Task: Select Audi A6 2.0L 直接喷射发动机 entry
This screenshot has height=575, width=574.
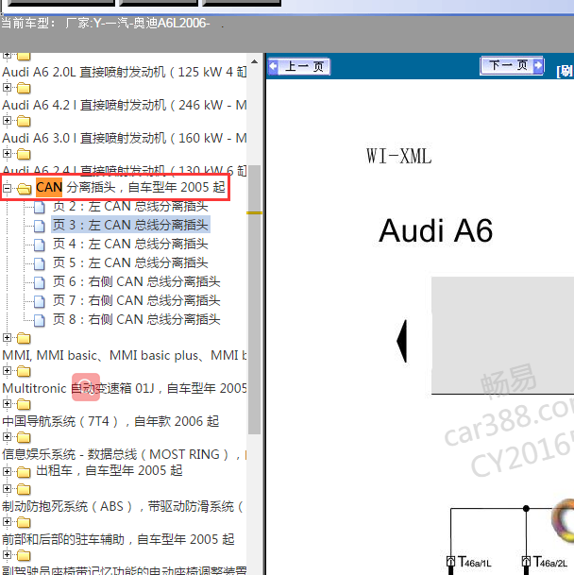Action: pos(124,72)
